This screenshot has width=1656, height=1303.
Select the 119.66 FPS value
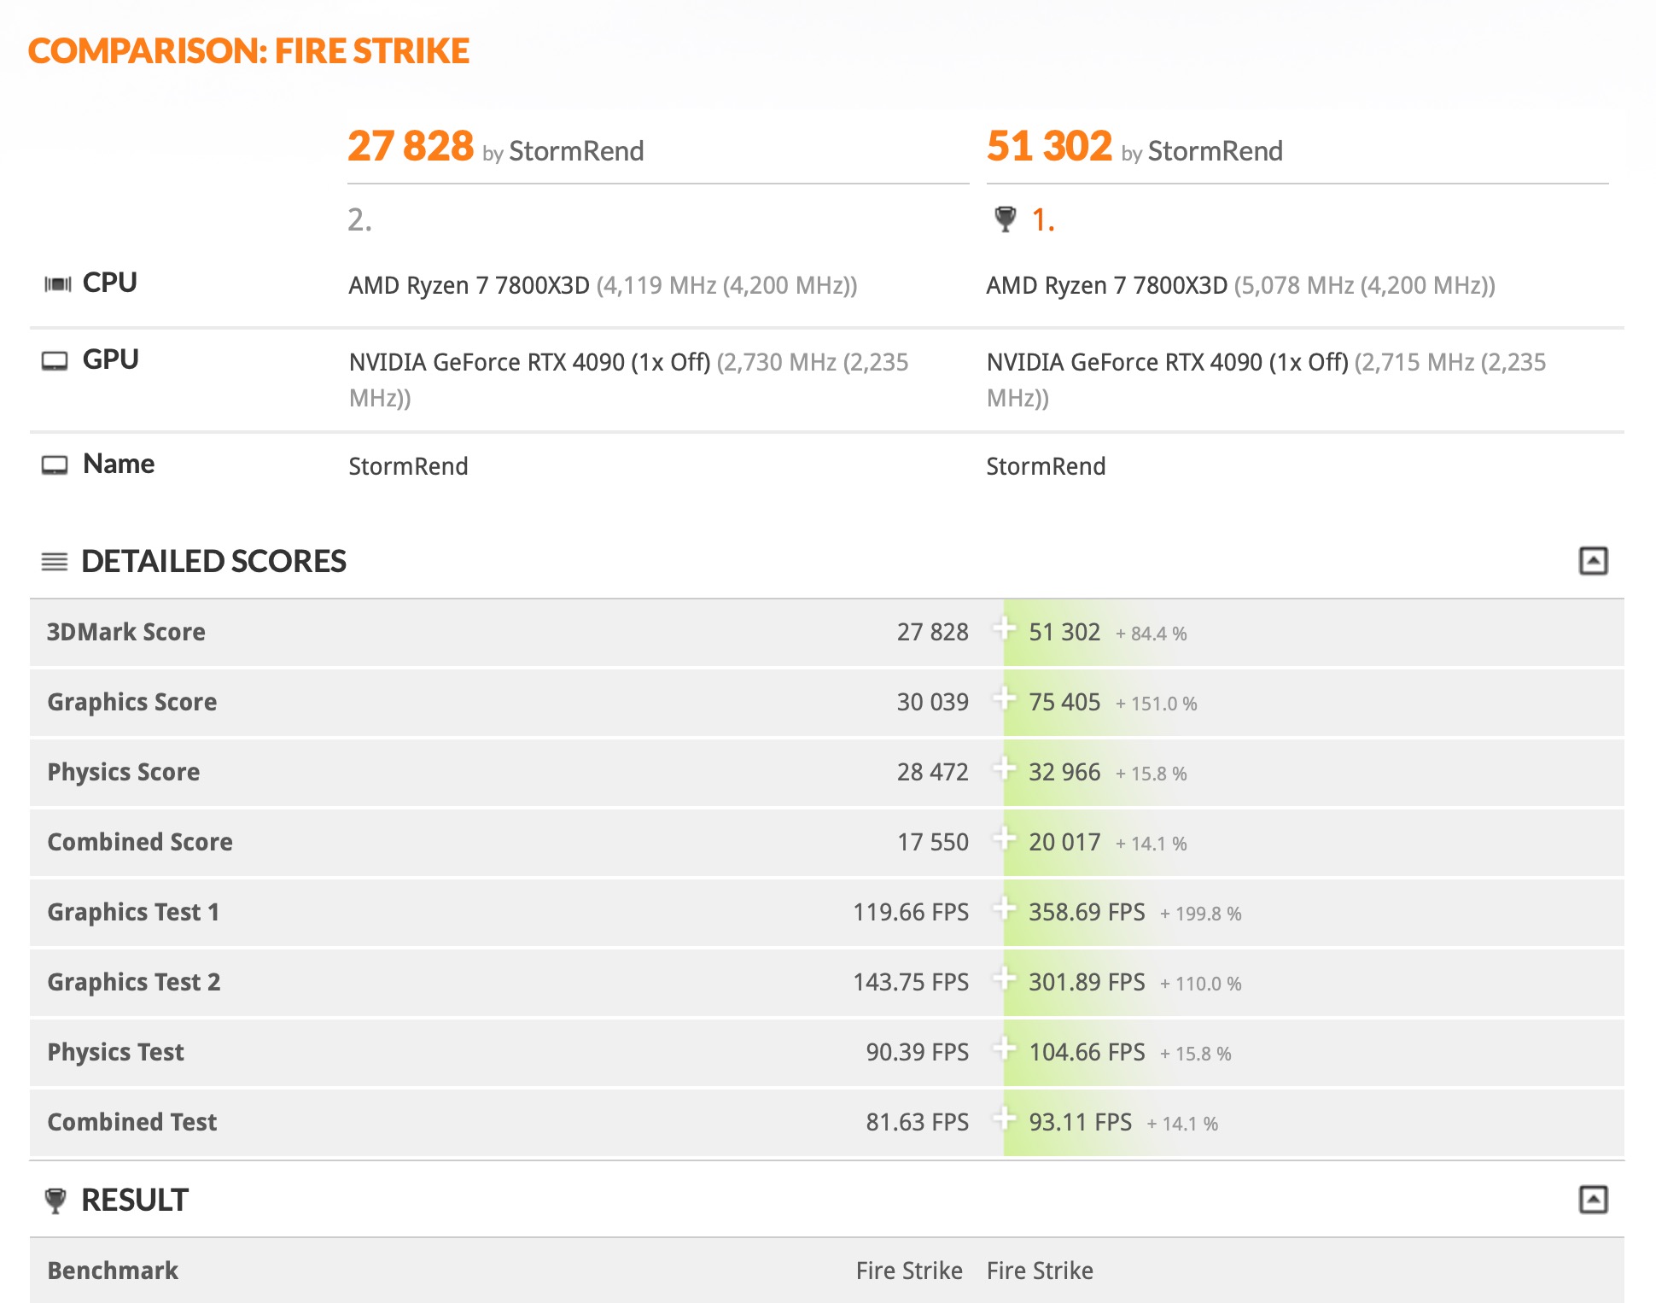coord(911,912)
